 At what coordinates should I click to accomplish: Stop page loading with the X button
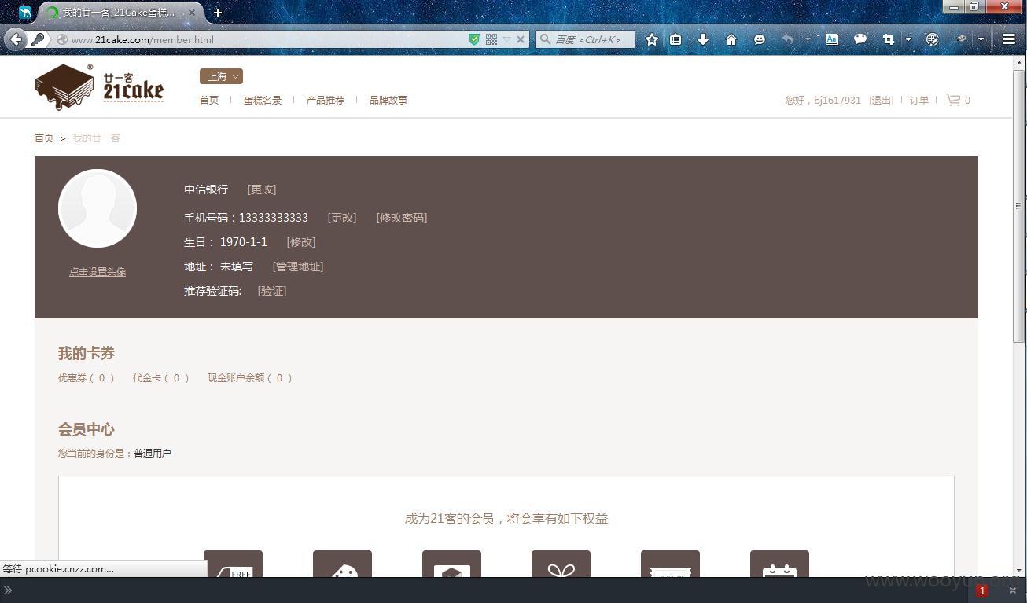pos(521,39)
